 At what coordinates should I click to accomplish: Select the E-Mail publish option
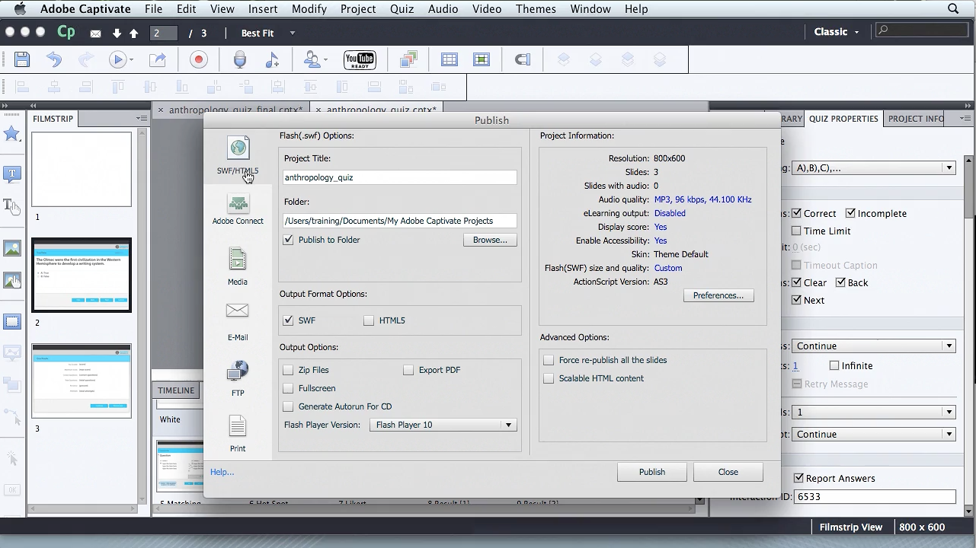point(238,320)
